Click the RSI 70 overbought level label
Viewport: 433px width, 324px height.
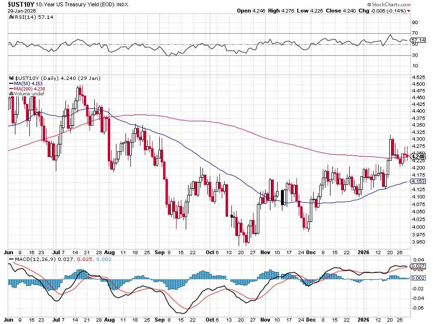(414, 33)
